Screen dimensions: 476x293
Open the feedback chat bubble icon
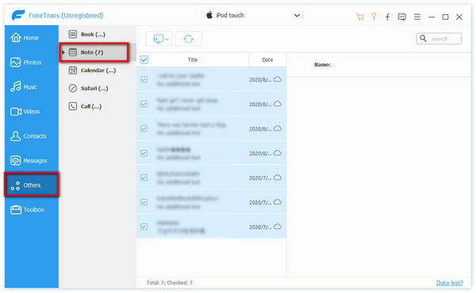point(402,17)
